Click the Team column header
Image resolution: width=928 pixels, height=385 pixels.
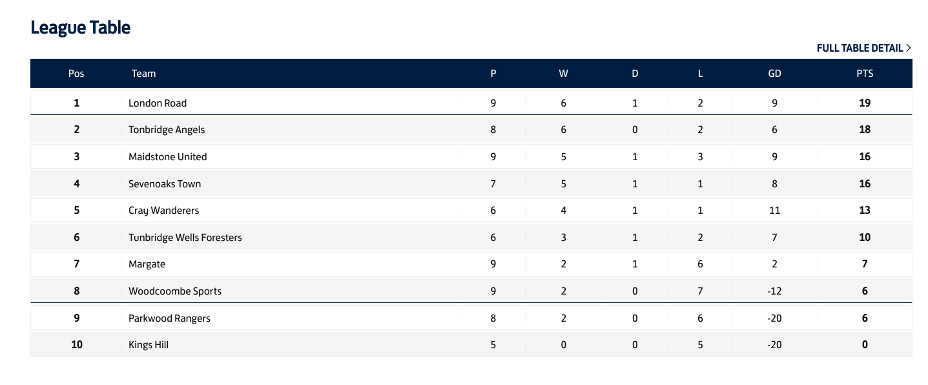pos(144,74)
